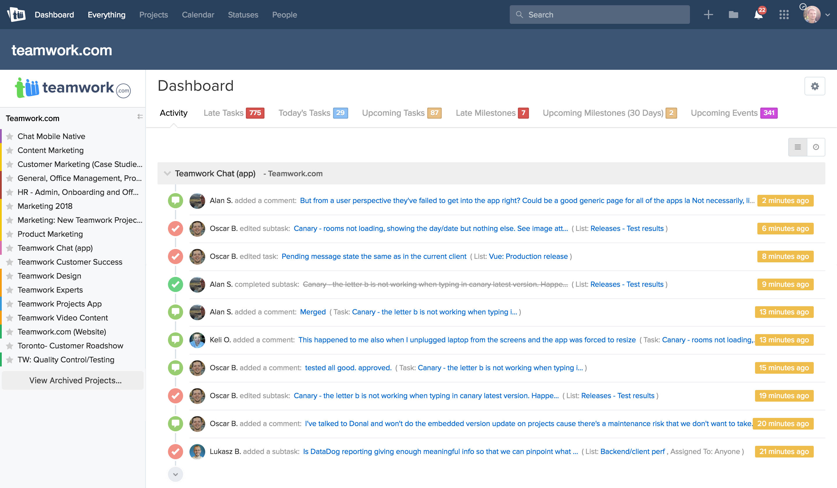Viewport: 837px width, 488px height.
Task: Unstar the Product Marketing project
Action: coord(9,234)
